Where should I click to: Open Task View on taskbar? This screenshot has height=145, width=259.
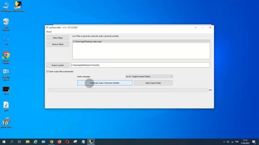19,142
